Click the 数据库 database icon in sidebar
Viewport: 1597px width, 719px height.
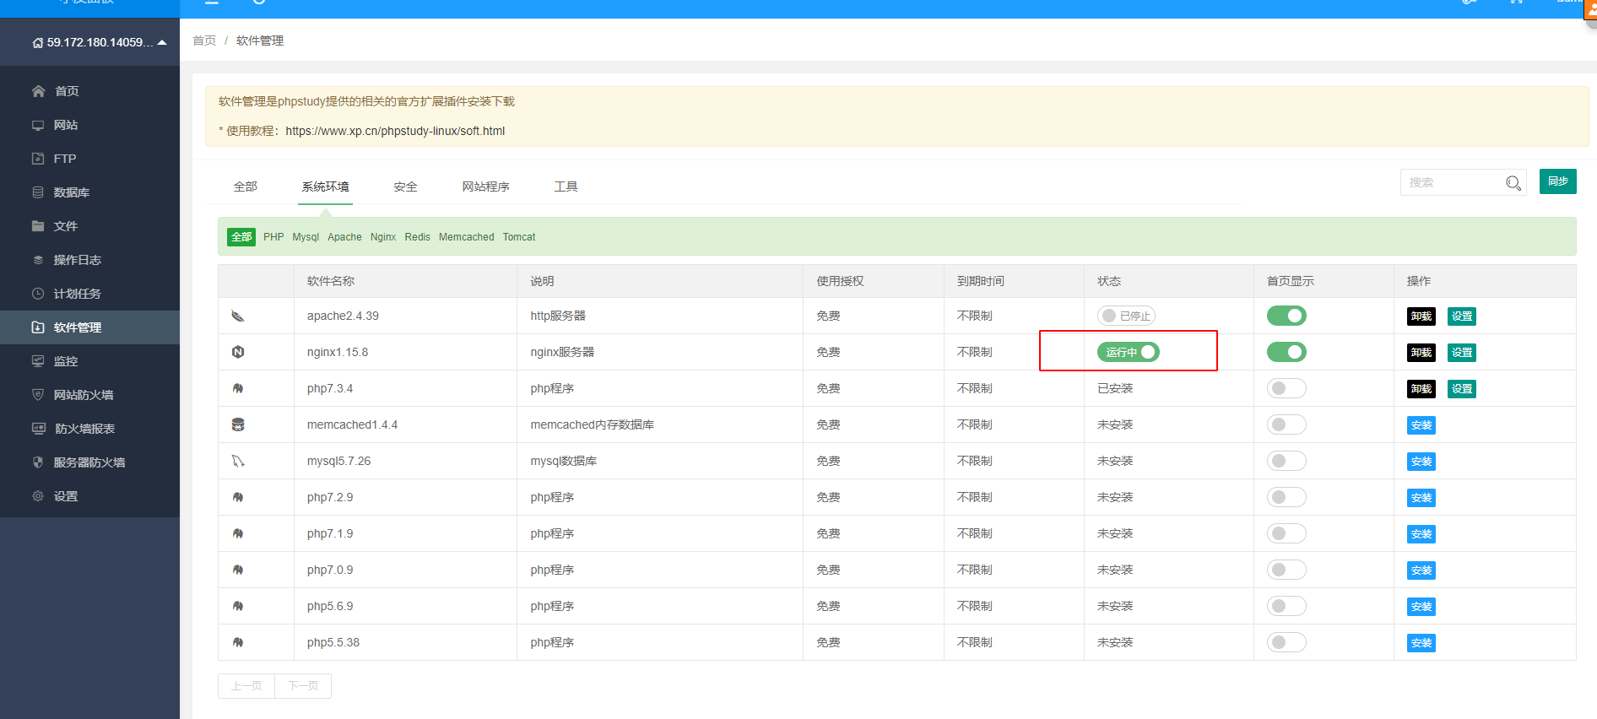(38, 192)
